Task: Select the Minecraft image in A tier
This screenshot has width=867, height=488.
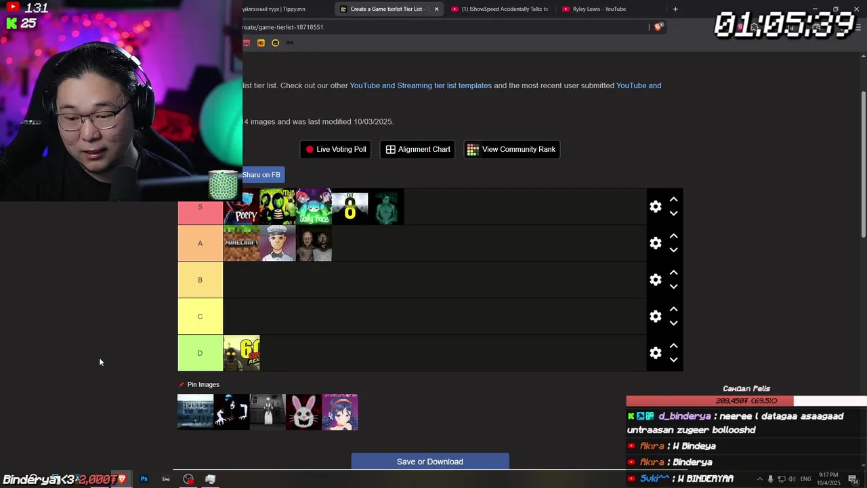Action: coord(242,243)
